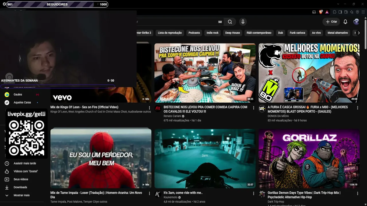Open options for the FURIA x M80 video
Viewport: 367px width, 206px height.
[358, 108]
